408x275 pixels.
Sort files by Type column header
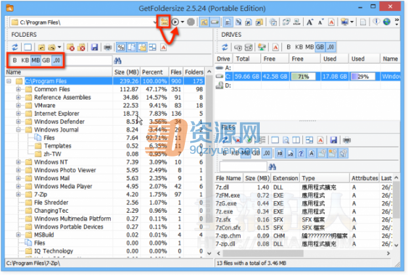coord(325,178)
